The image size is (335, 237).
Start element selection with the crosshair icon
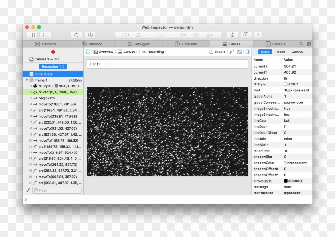click(233, 35)
